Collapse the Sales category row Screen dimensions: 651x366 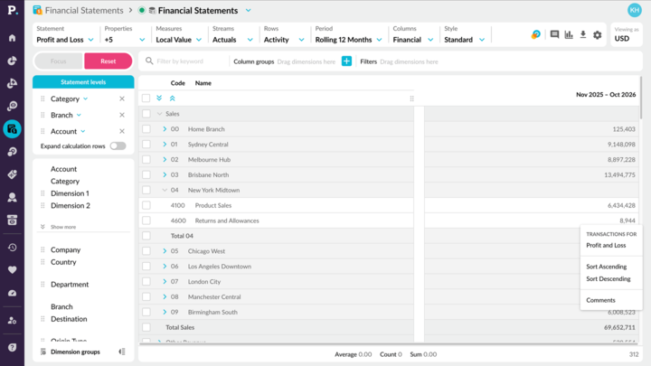click(x=159, y=114)
